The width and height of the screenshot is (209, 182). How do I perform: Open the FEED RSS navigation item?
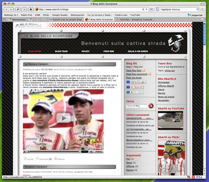pos(108,51)
